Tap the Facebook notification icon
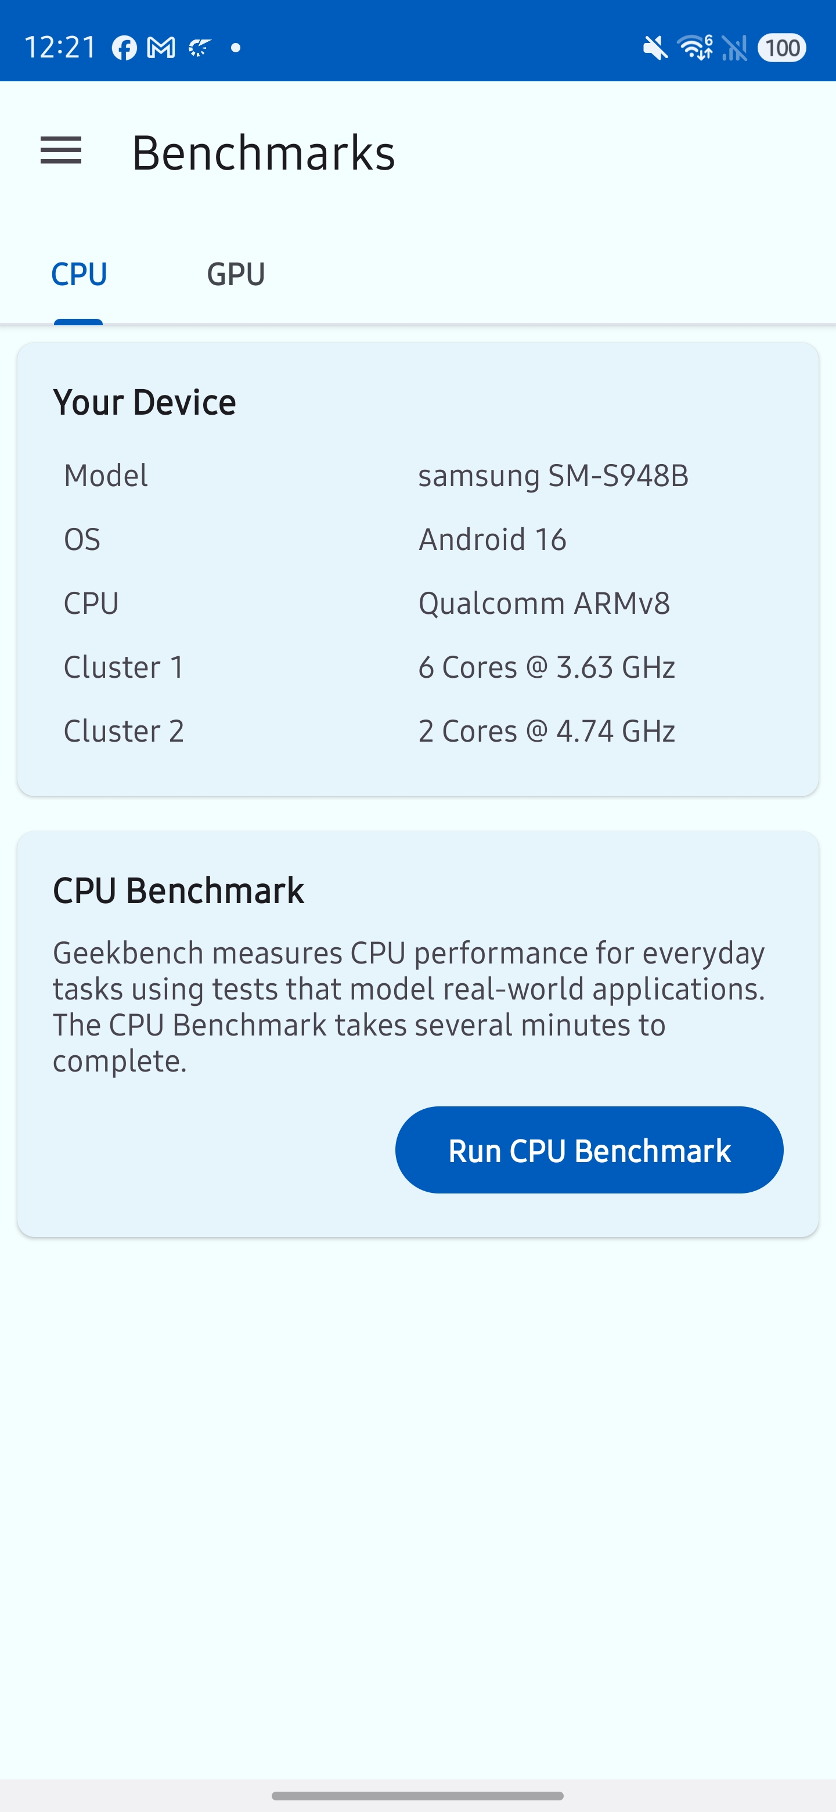This screenshot has height=1812, width=836. tap(124, 48)
